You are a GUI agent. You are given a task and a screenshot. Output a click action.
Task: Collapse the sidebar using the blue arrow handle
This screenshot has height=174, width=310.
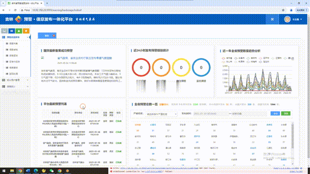[x=30, y=37]
